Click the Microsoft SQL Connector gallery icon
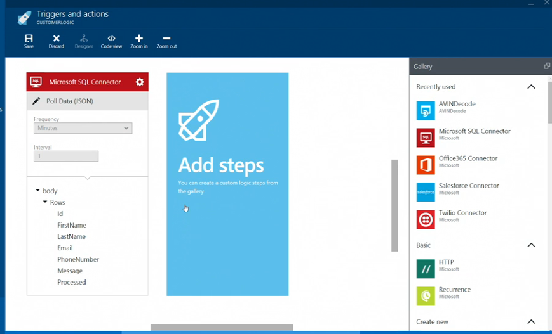552x334 pixels. click(426, 138)
